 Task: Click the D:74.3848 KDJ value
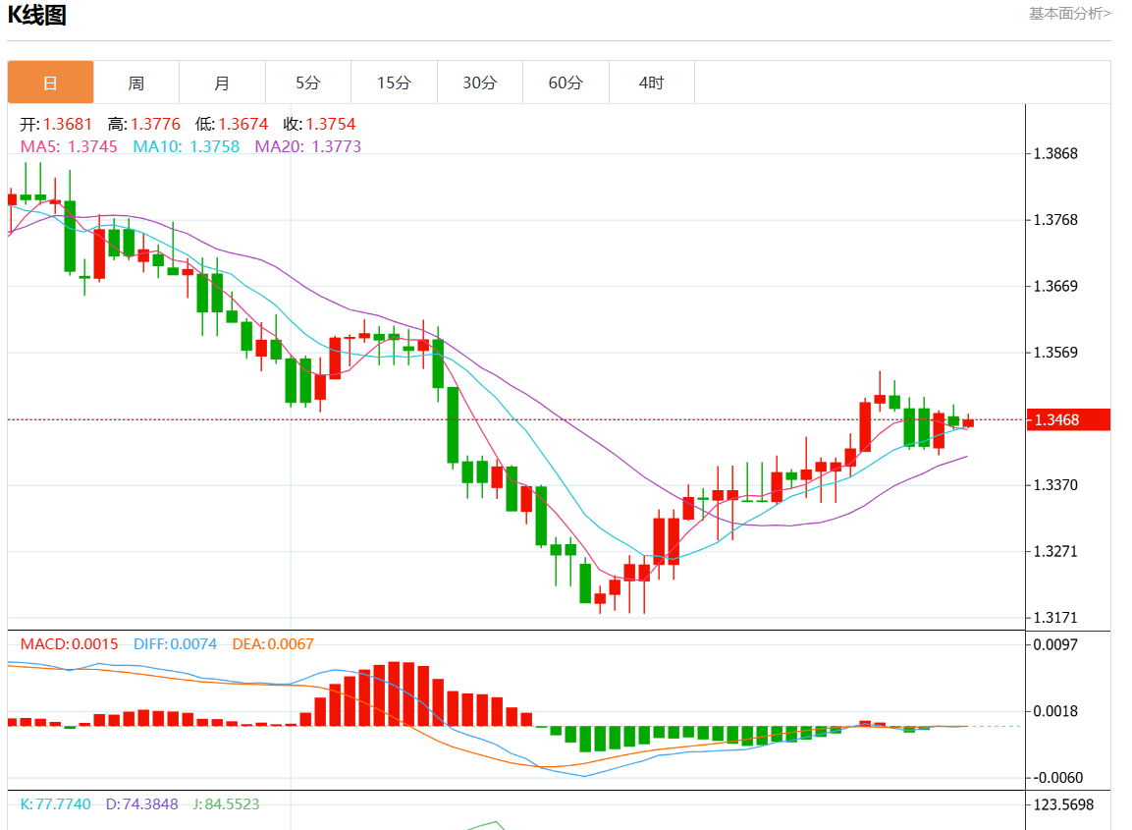point(142,804)
